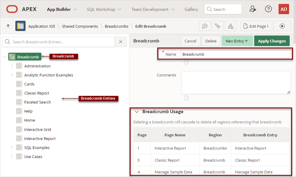Click the New Entry button
Screen dimensions: 296x177
[x=237, y=41]
